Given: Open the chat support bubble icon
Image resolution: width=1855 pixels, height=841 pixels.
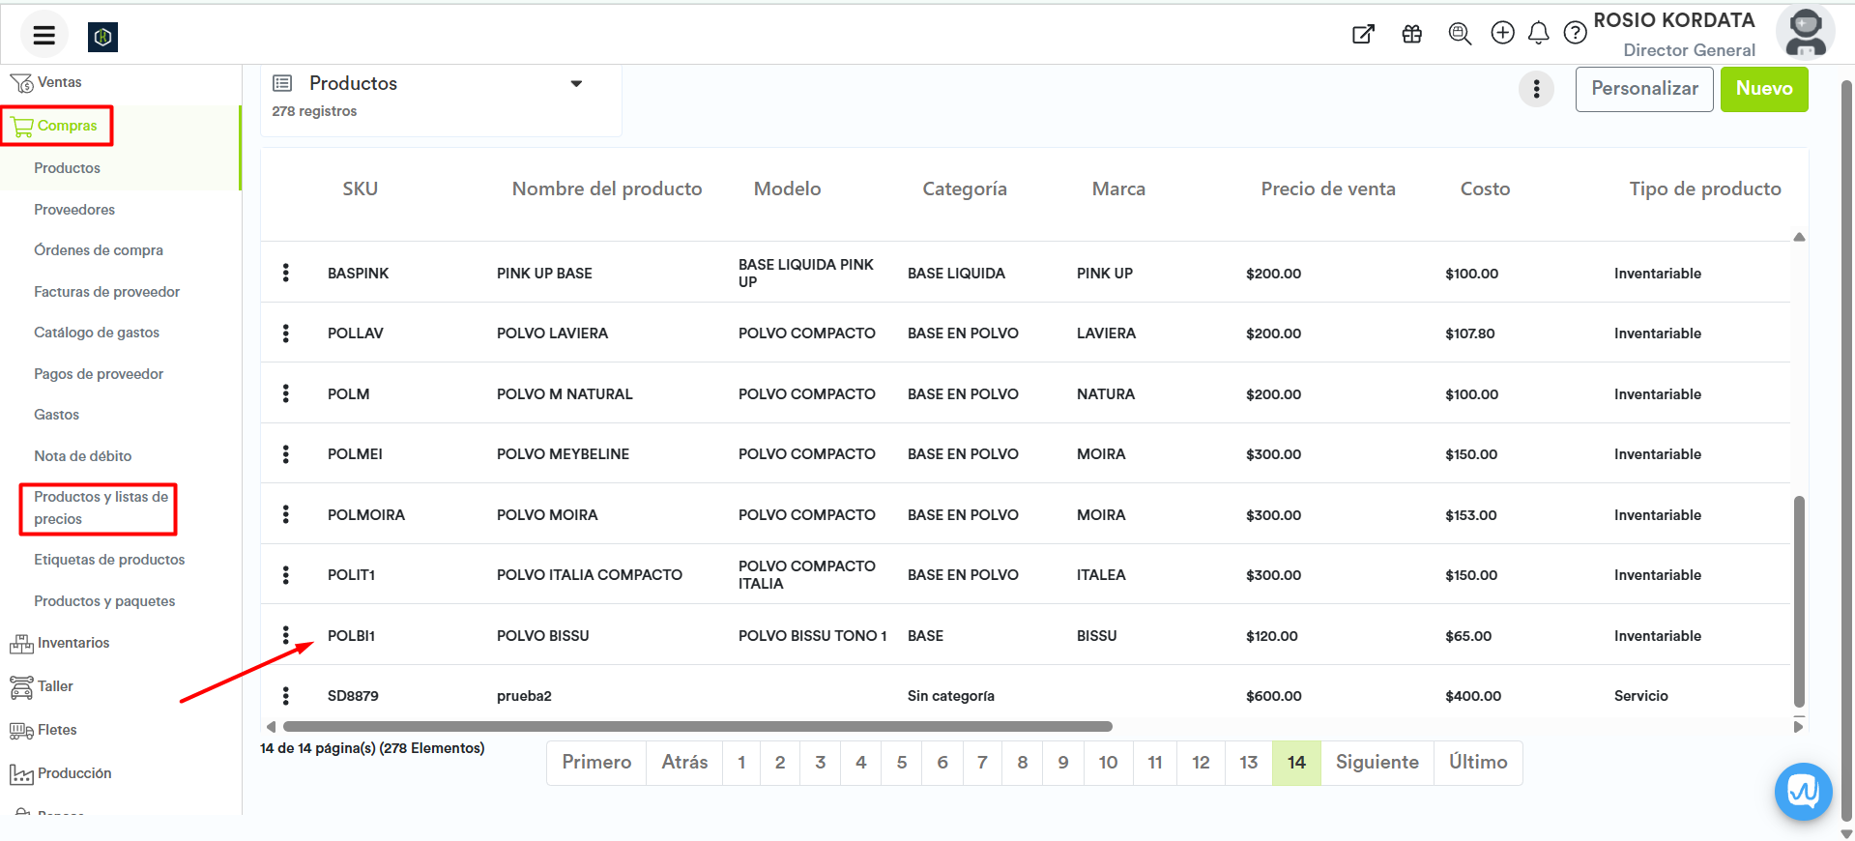Looking at the screenshot, I should 1803,792.
